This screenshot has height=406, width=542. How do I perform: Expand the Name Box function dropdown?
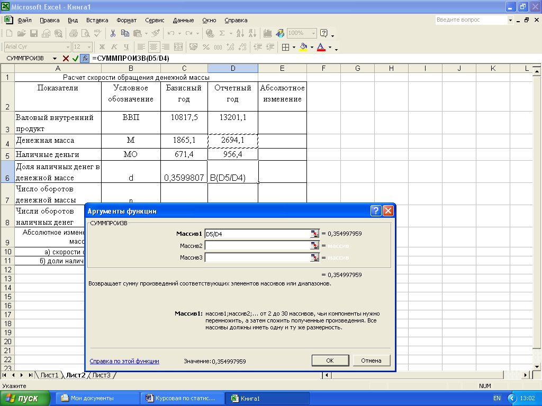(x=55, y=58)
